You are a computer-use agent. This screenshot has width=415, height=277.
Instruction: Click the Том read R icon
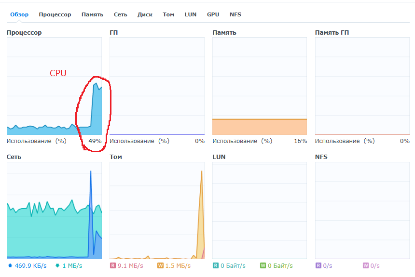coord(113,265)
